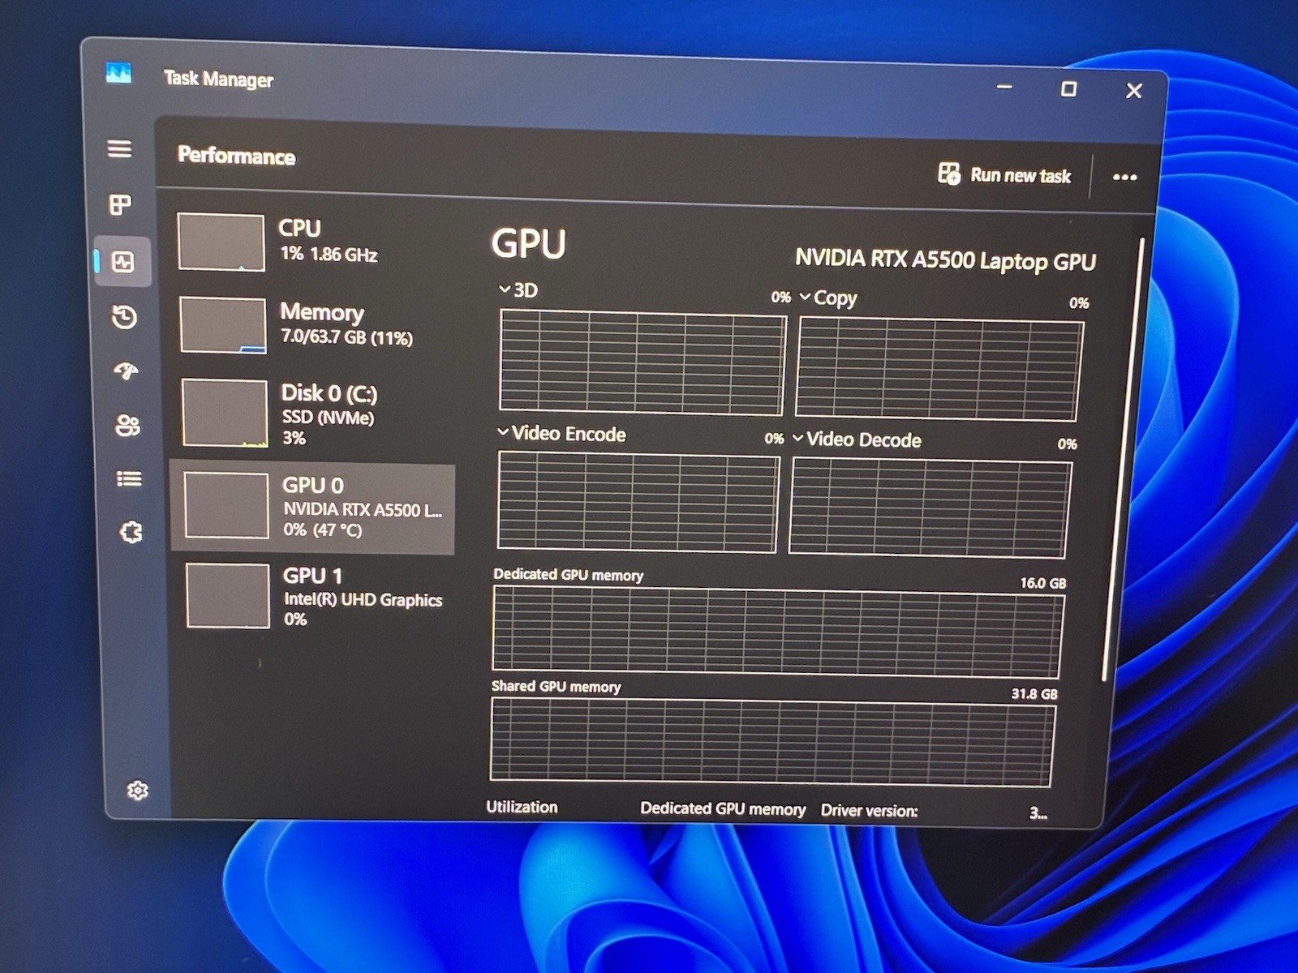Click the Video Decode usage graph

tap(931, 508)
